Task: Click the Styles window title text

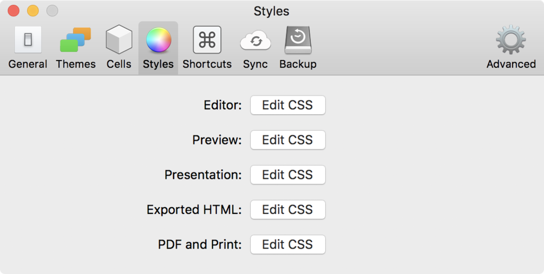Action: [271, 11]
